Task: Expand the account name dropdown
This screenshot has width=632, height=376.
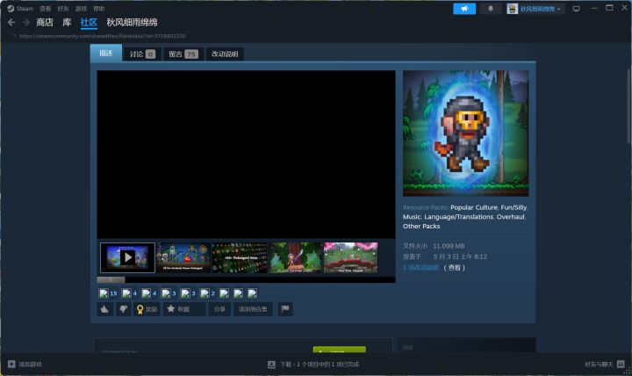Action: pos(540,9)
